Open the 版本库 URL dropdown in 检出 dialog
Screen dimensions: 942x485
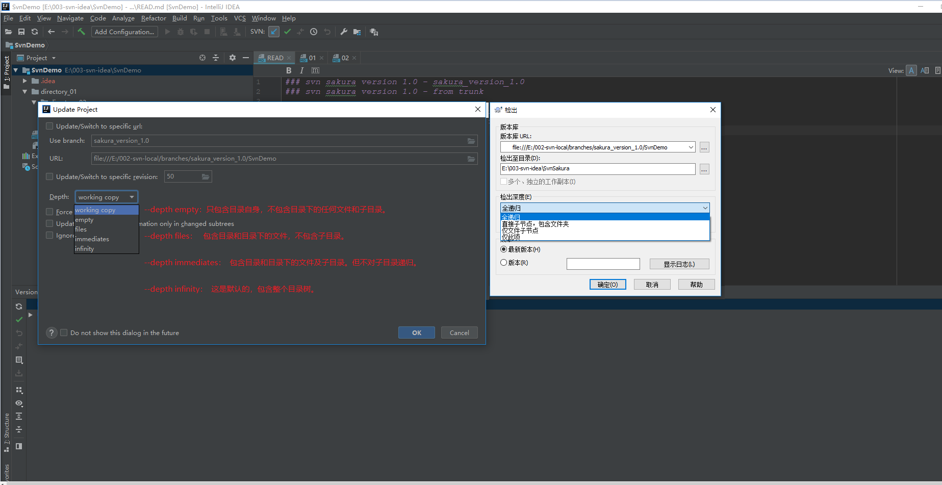pyautogui.click(x=692, y=147)
